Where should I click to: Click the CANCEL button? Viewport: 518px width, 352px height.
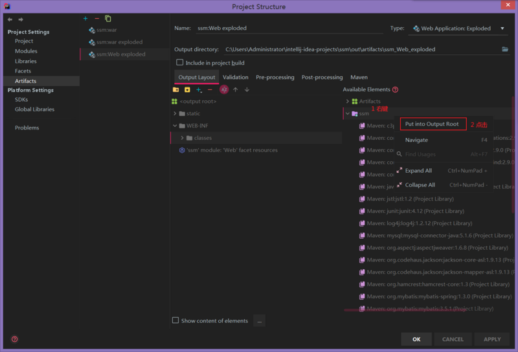[x=453, y=339]
